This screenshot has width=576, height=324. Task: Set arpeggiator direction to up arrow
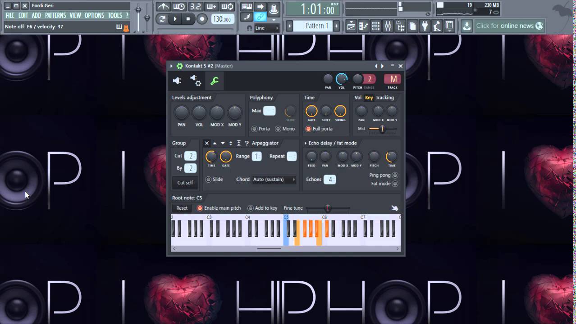(215, 143)
